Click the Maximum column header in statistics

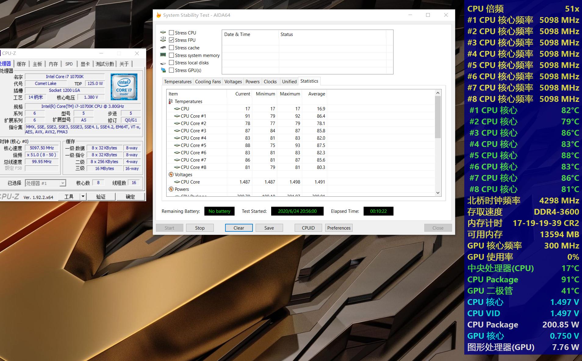pos(290,94)
